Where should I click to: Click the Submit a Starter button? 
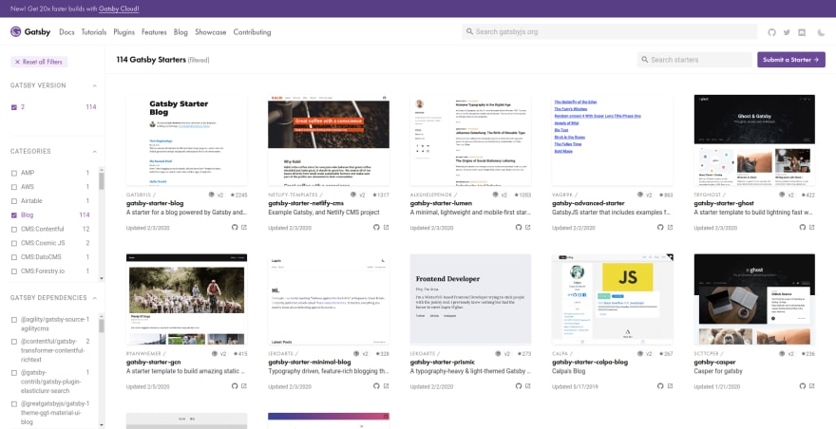click(x=790, y=60)
